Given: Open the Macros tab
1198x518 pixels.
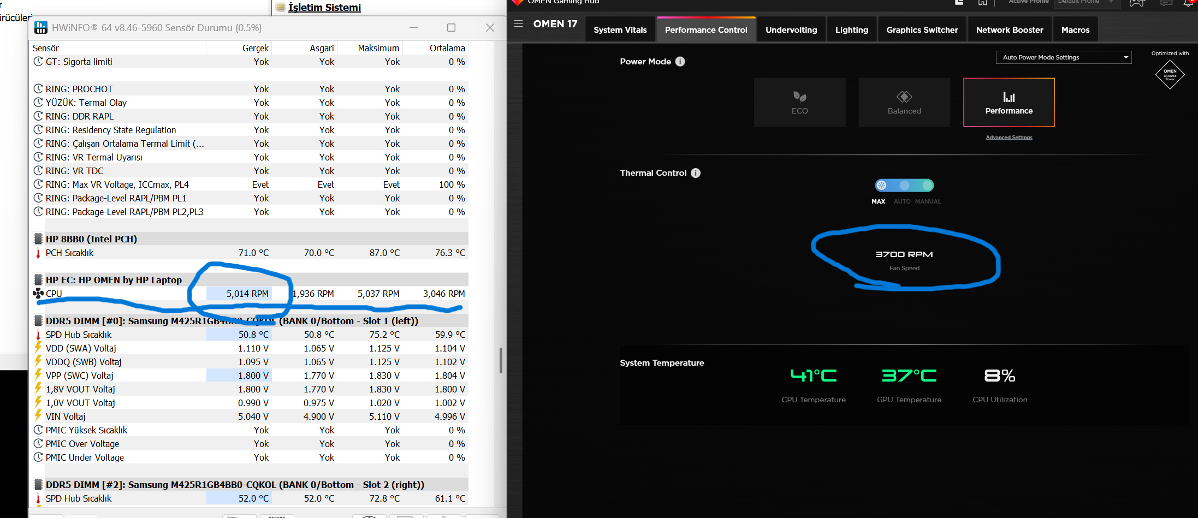Looking at the screenshot, I should (x=1075, y=30).
